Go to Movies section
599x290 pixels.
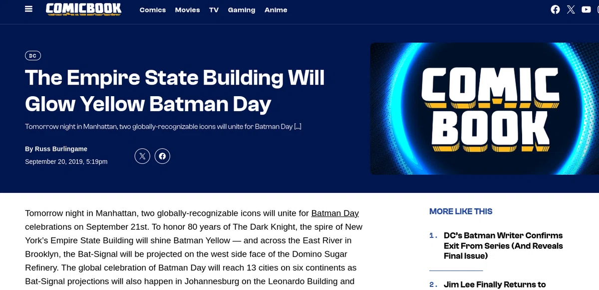tap(187, 10)
